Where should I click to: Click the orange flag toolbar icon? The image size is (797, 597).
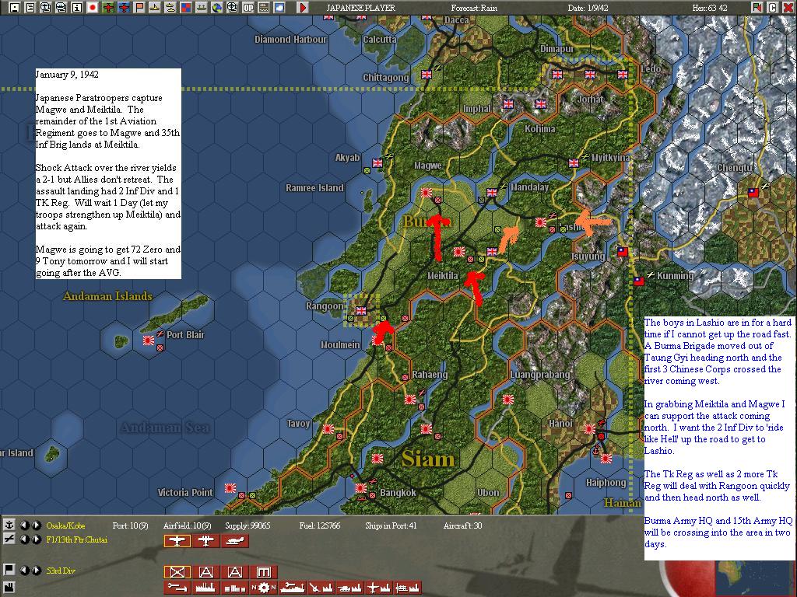pyautogui.click(x=139, y=8)
